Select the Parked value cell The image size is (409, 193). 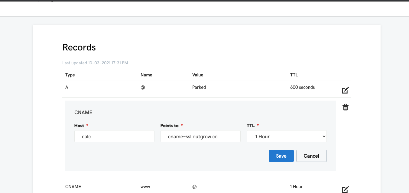199,87
